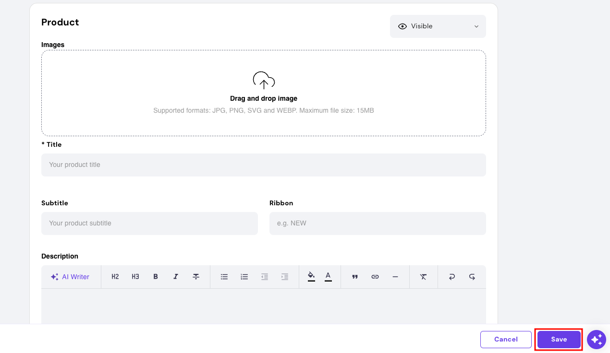The height and width of the screenshot is (353, 610).
Task: Cancel the product editing
Action: coord(506,339)
